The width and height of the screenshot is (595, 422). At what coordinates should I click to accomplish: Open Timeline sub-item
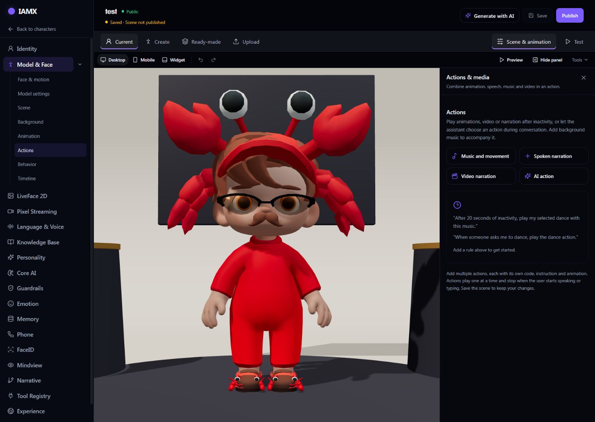tap(27, 178)
